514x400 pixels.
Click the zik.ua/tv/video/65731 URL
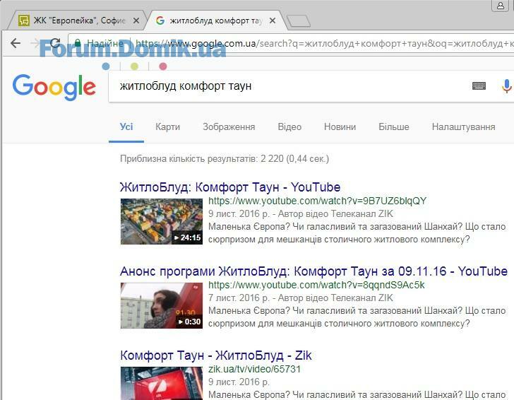(254, 369)
